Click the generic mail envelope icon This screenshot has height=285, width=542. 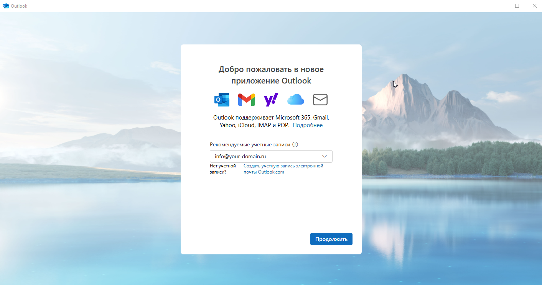(320, 100)
